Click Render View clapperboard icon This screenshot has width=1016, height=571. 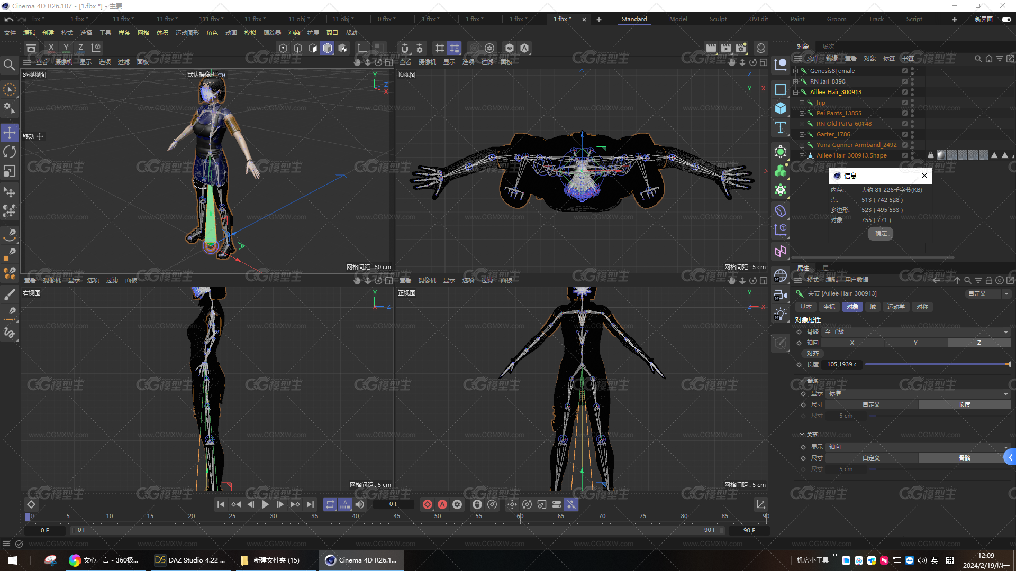coord(711,48)
